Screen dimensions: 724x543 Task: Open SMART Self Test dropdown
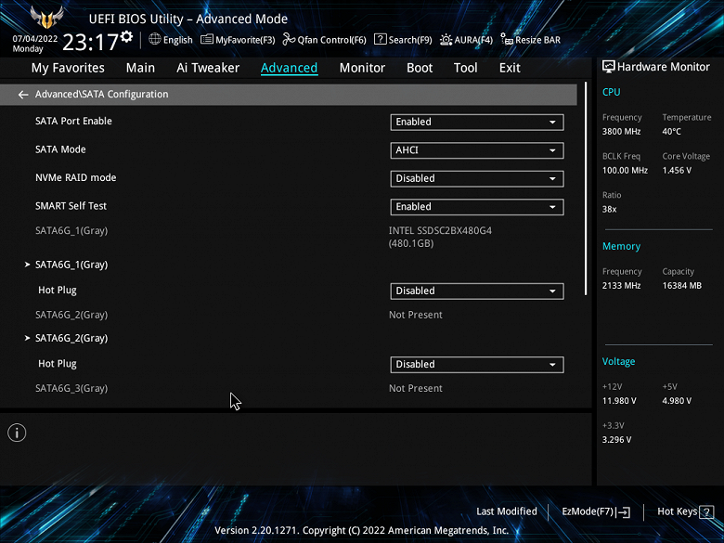pyautogui.click(x=477, y=207)
